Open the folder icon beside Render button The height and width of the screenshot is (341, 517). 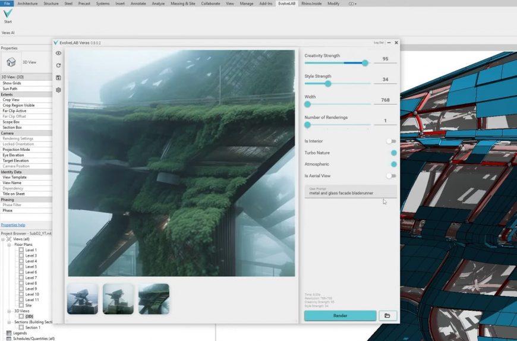(387, 315)
